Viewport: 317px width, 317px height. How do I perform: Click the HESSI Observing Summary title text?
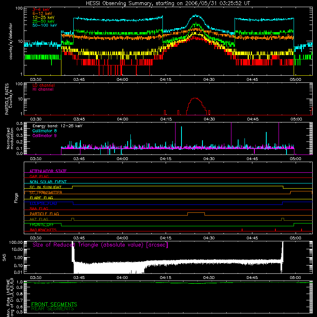pos(168,4)
